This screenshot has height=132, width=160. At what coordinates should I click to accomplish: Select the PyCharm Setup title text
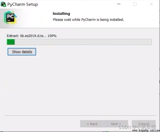(23, 4)
